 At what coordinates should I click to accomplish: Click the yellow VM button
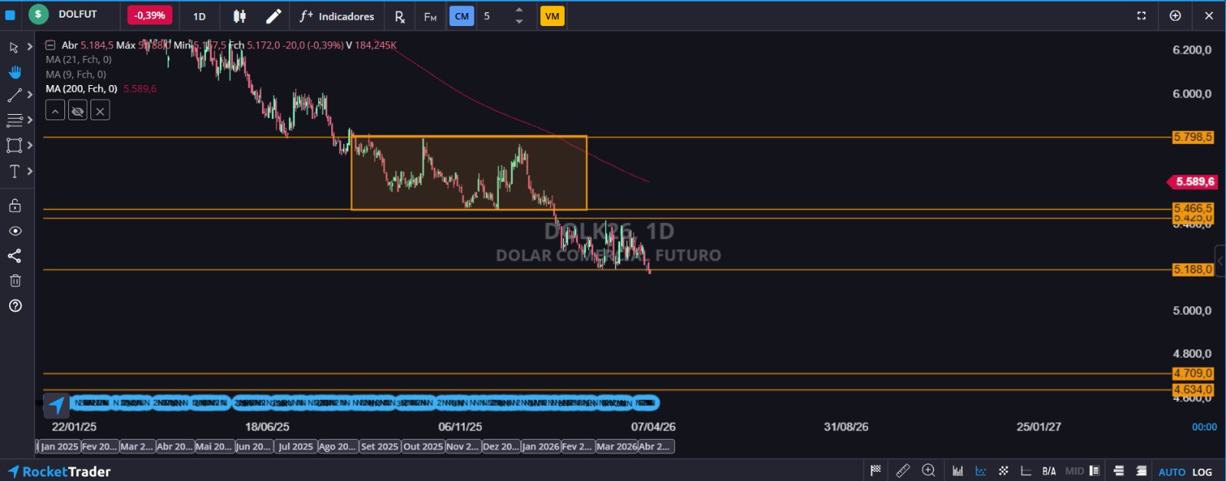click(x=552, y=16)
